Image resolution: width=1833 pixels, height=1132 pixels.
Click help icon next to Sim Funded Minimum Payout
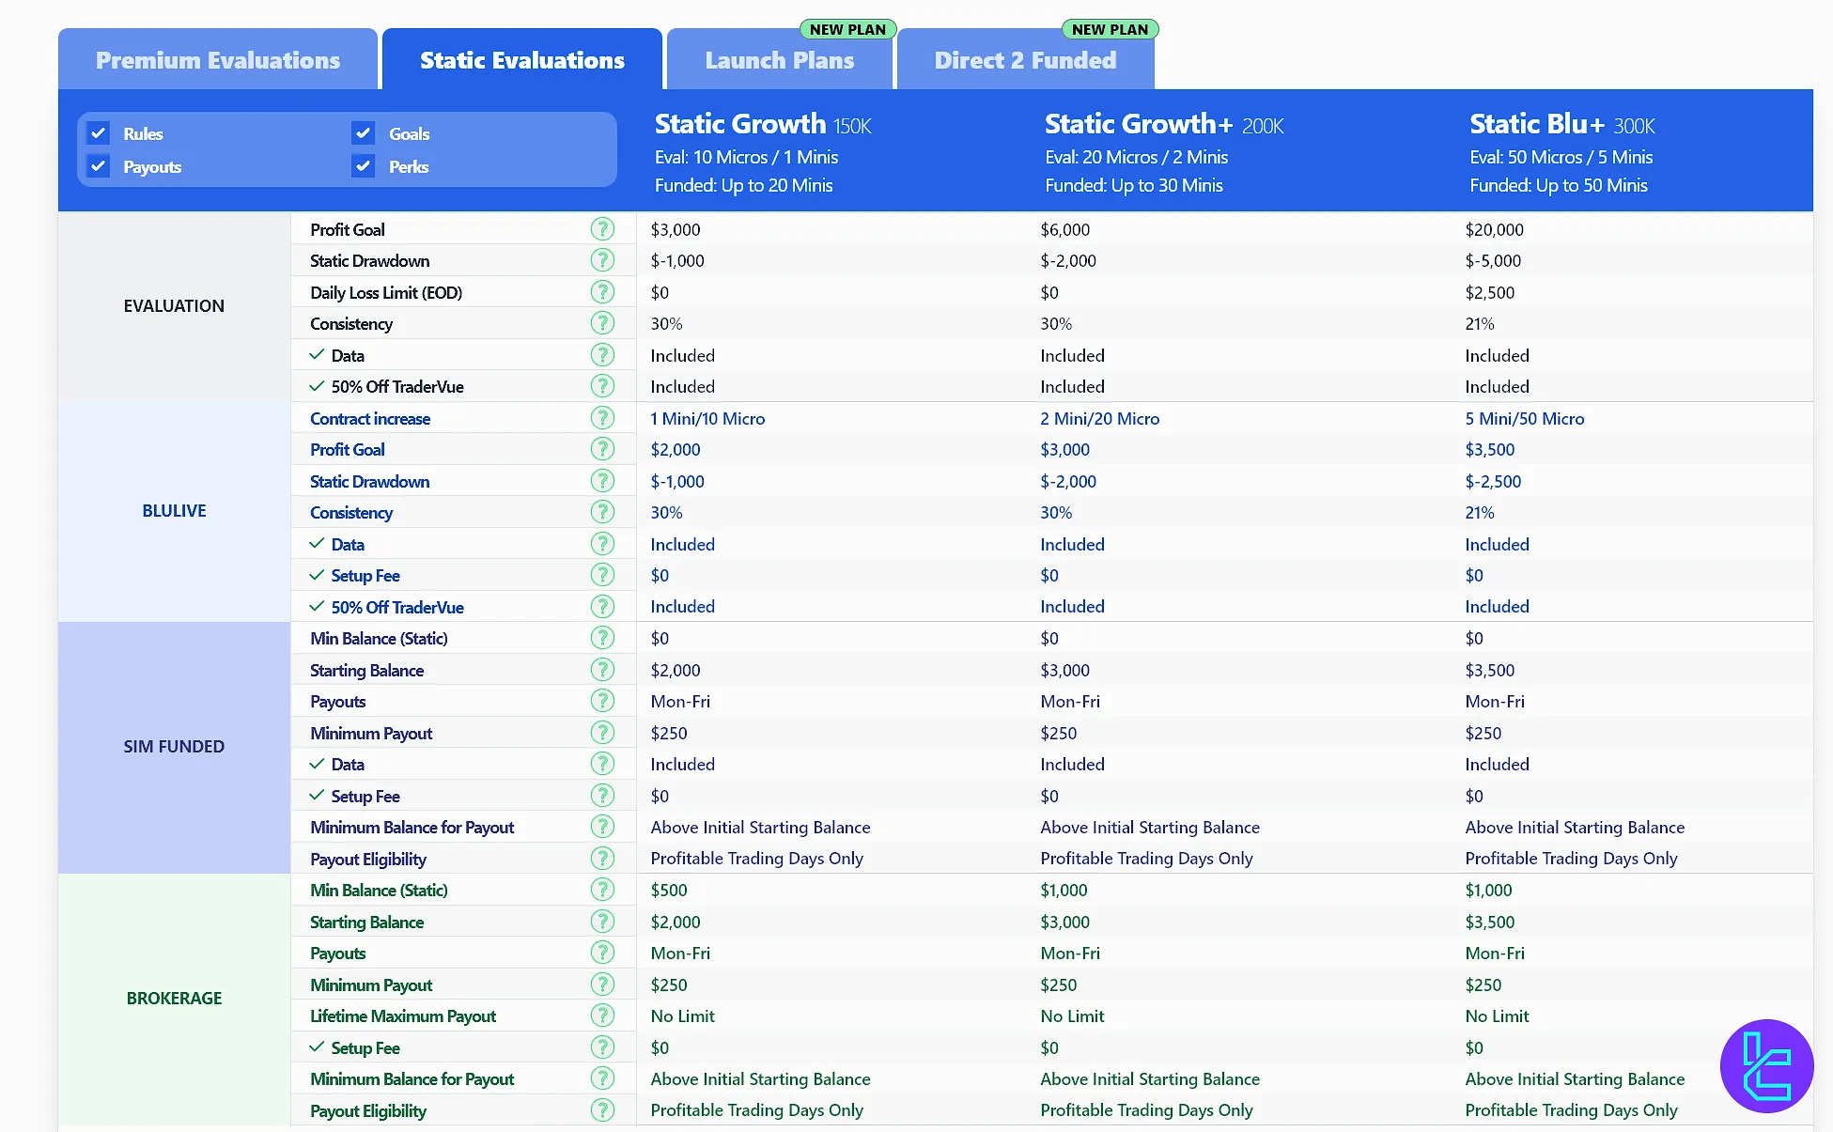coord(602,733)
